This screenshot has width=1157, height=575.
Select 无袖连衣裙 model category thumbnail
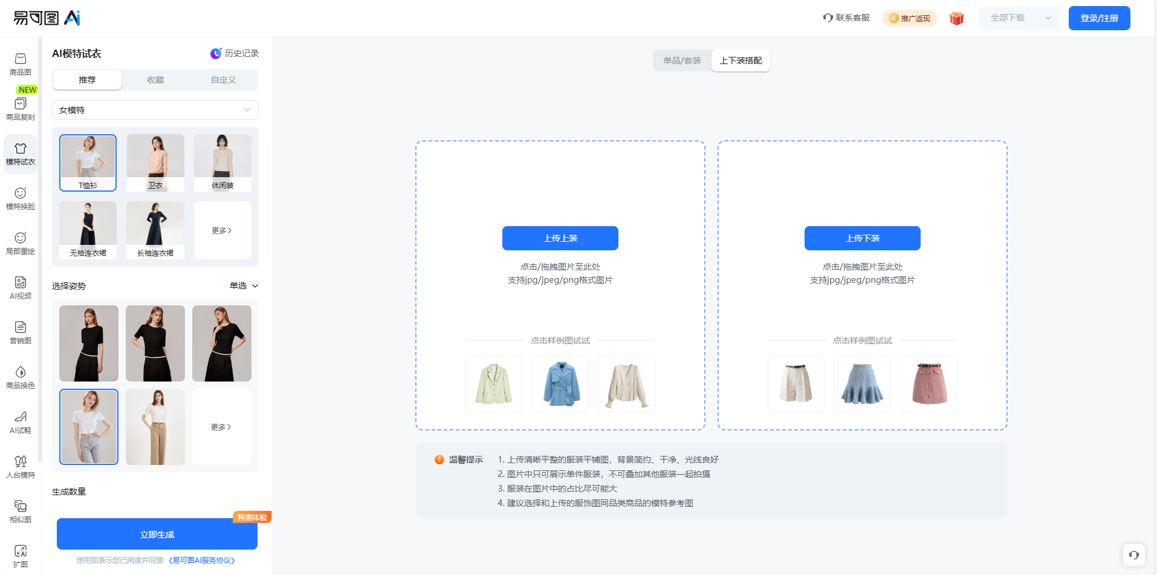(x=88, y=230)
